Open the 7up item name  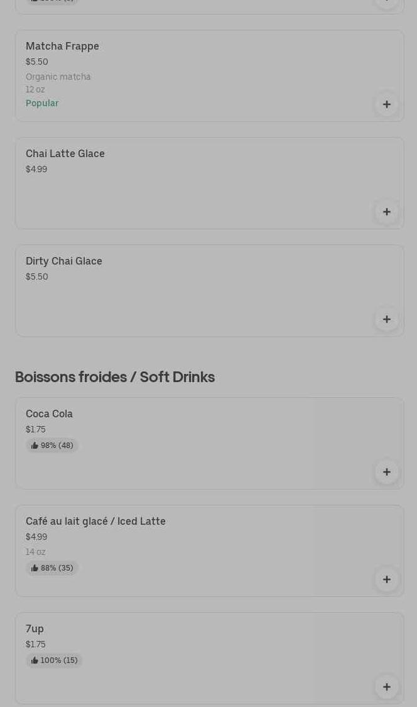35,628
